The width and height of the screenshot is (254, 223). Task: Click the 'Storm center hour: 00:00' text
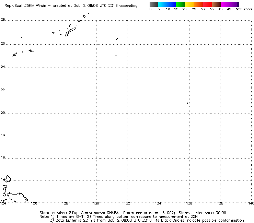pos(202,213)
